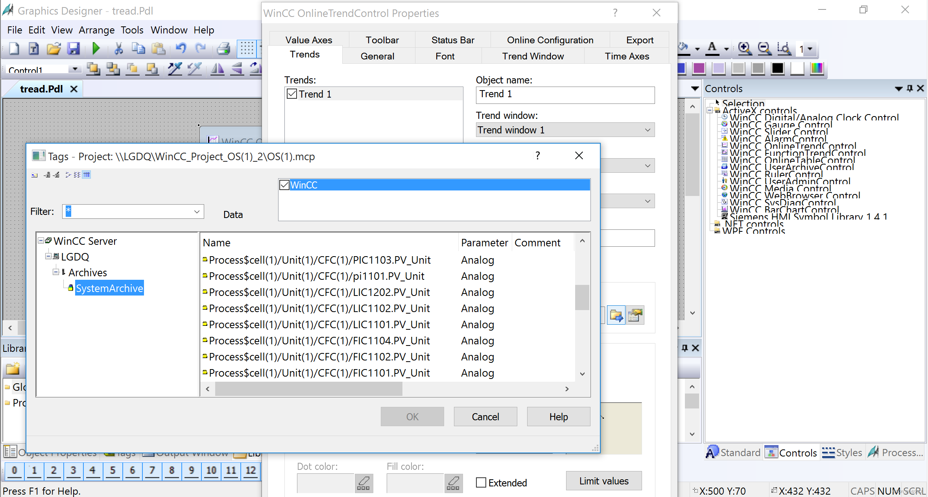The width and height of the screenshot is (928, 497).
Task: Click the Bring to Front arrange icon
Action: 93,68
